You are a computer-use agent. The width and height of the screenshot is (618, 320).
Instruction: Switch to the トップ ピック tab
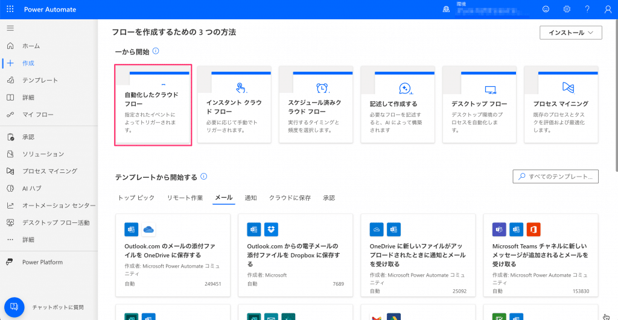(x=136, y=198)
